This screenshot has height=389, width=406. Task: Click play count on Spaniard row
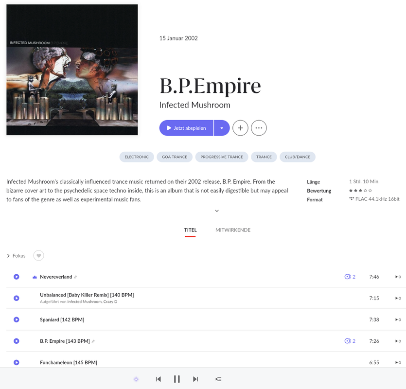(x=398, y=320)
